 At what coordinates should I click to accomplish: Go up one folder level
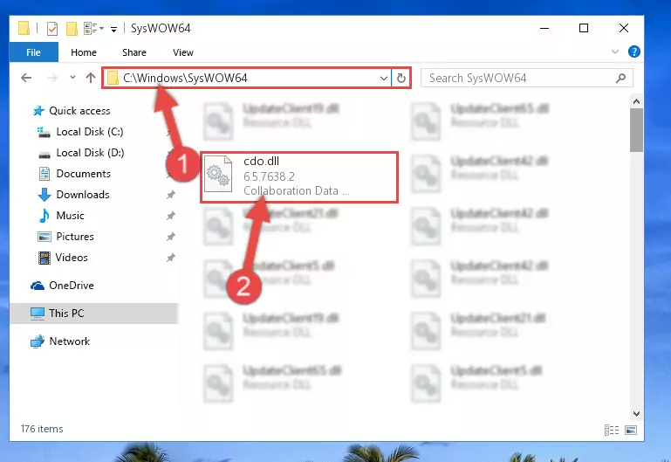[90, 78]
